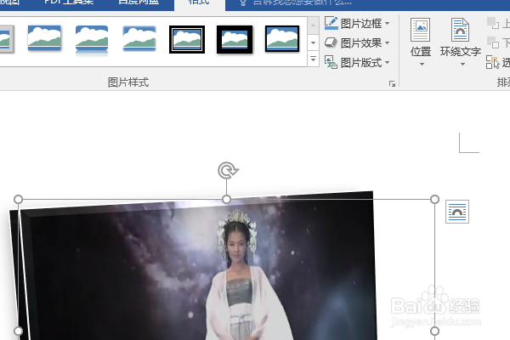Screen dimensions: 510x340
Task: Open the layout options button beside picture
Action: 457,212
